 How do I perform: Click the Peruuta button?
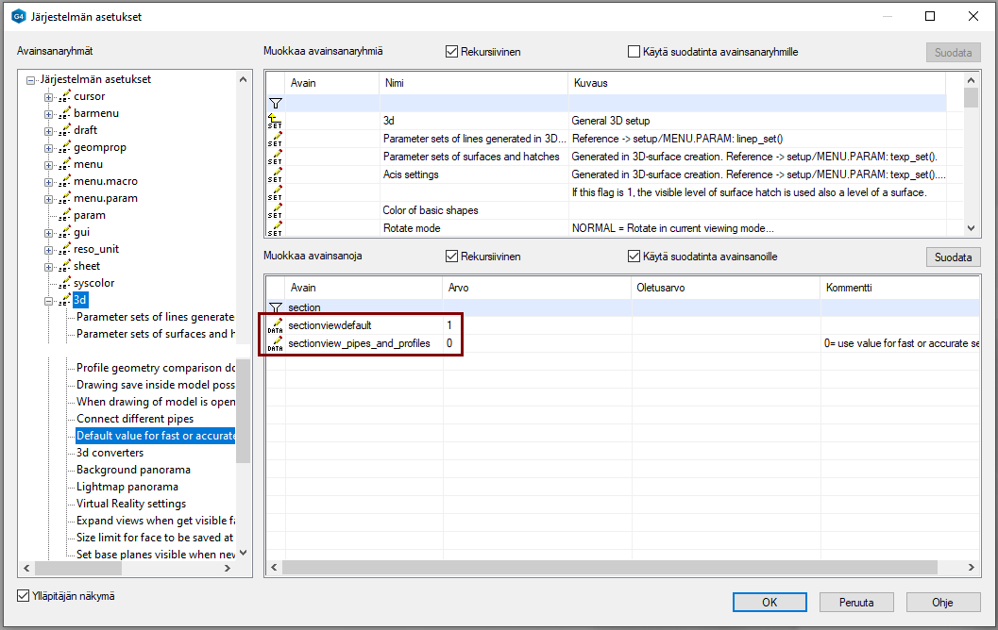click(854, 602)
